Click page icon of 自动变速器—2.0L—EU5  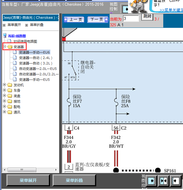coord(15,68)
